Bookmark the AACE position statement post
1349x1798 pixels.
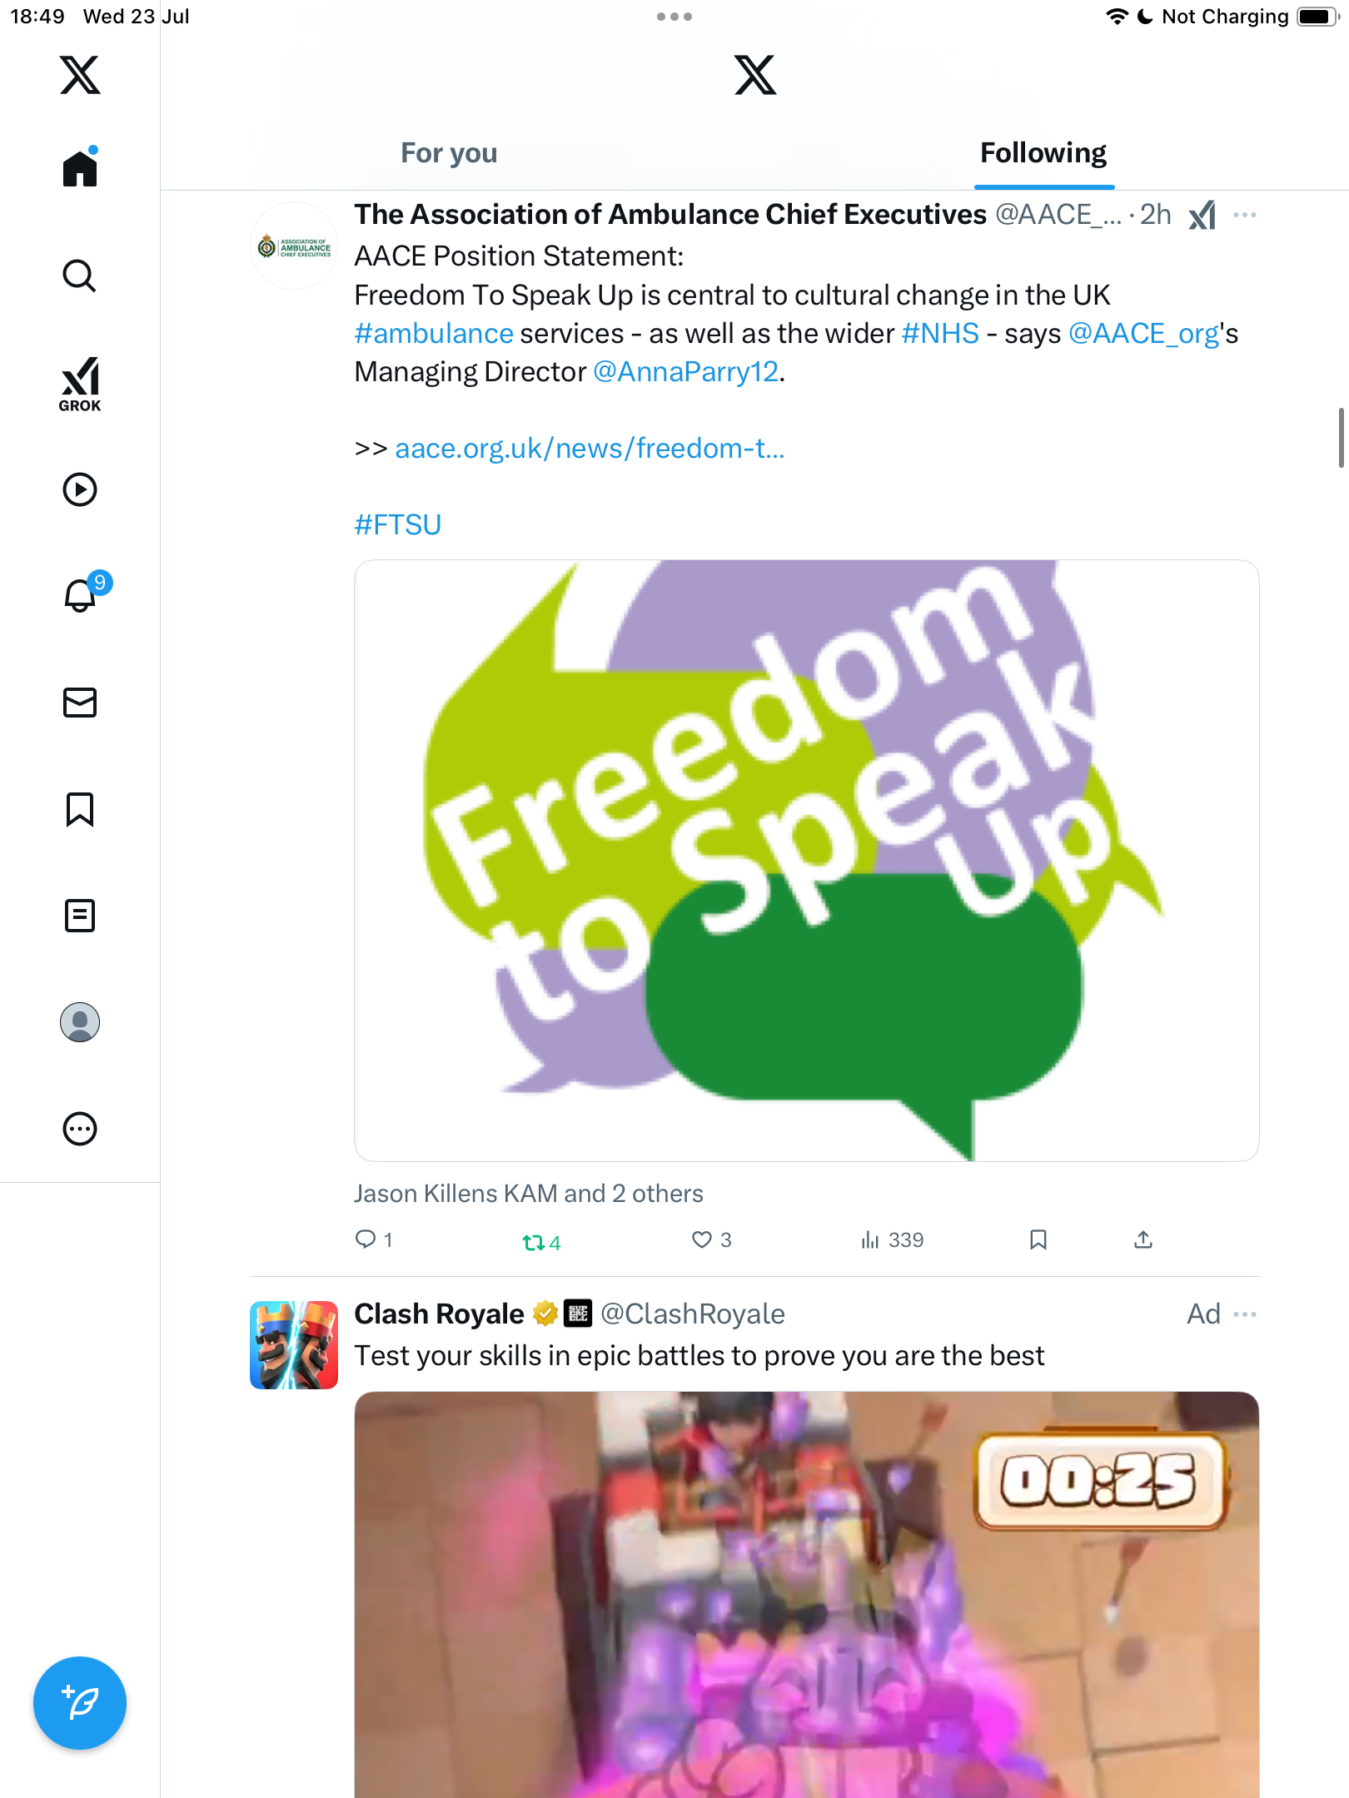[x=1038, y=1239]
